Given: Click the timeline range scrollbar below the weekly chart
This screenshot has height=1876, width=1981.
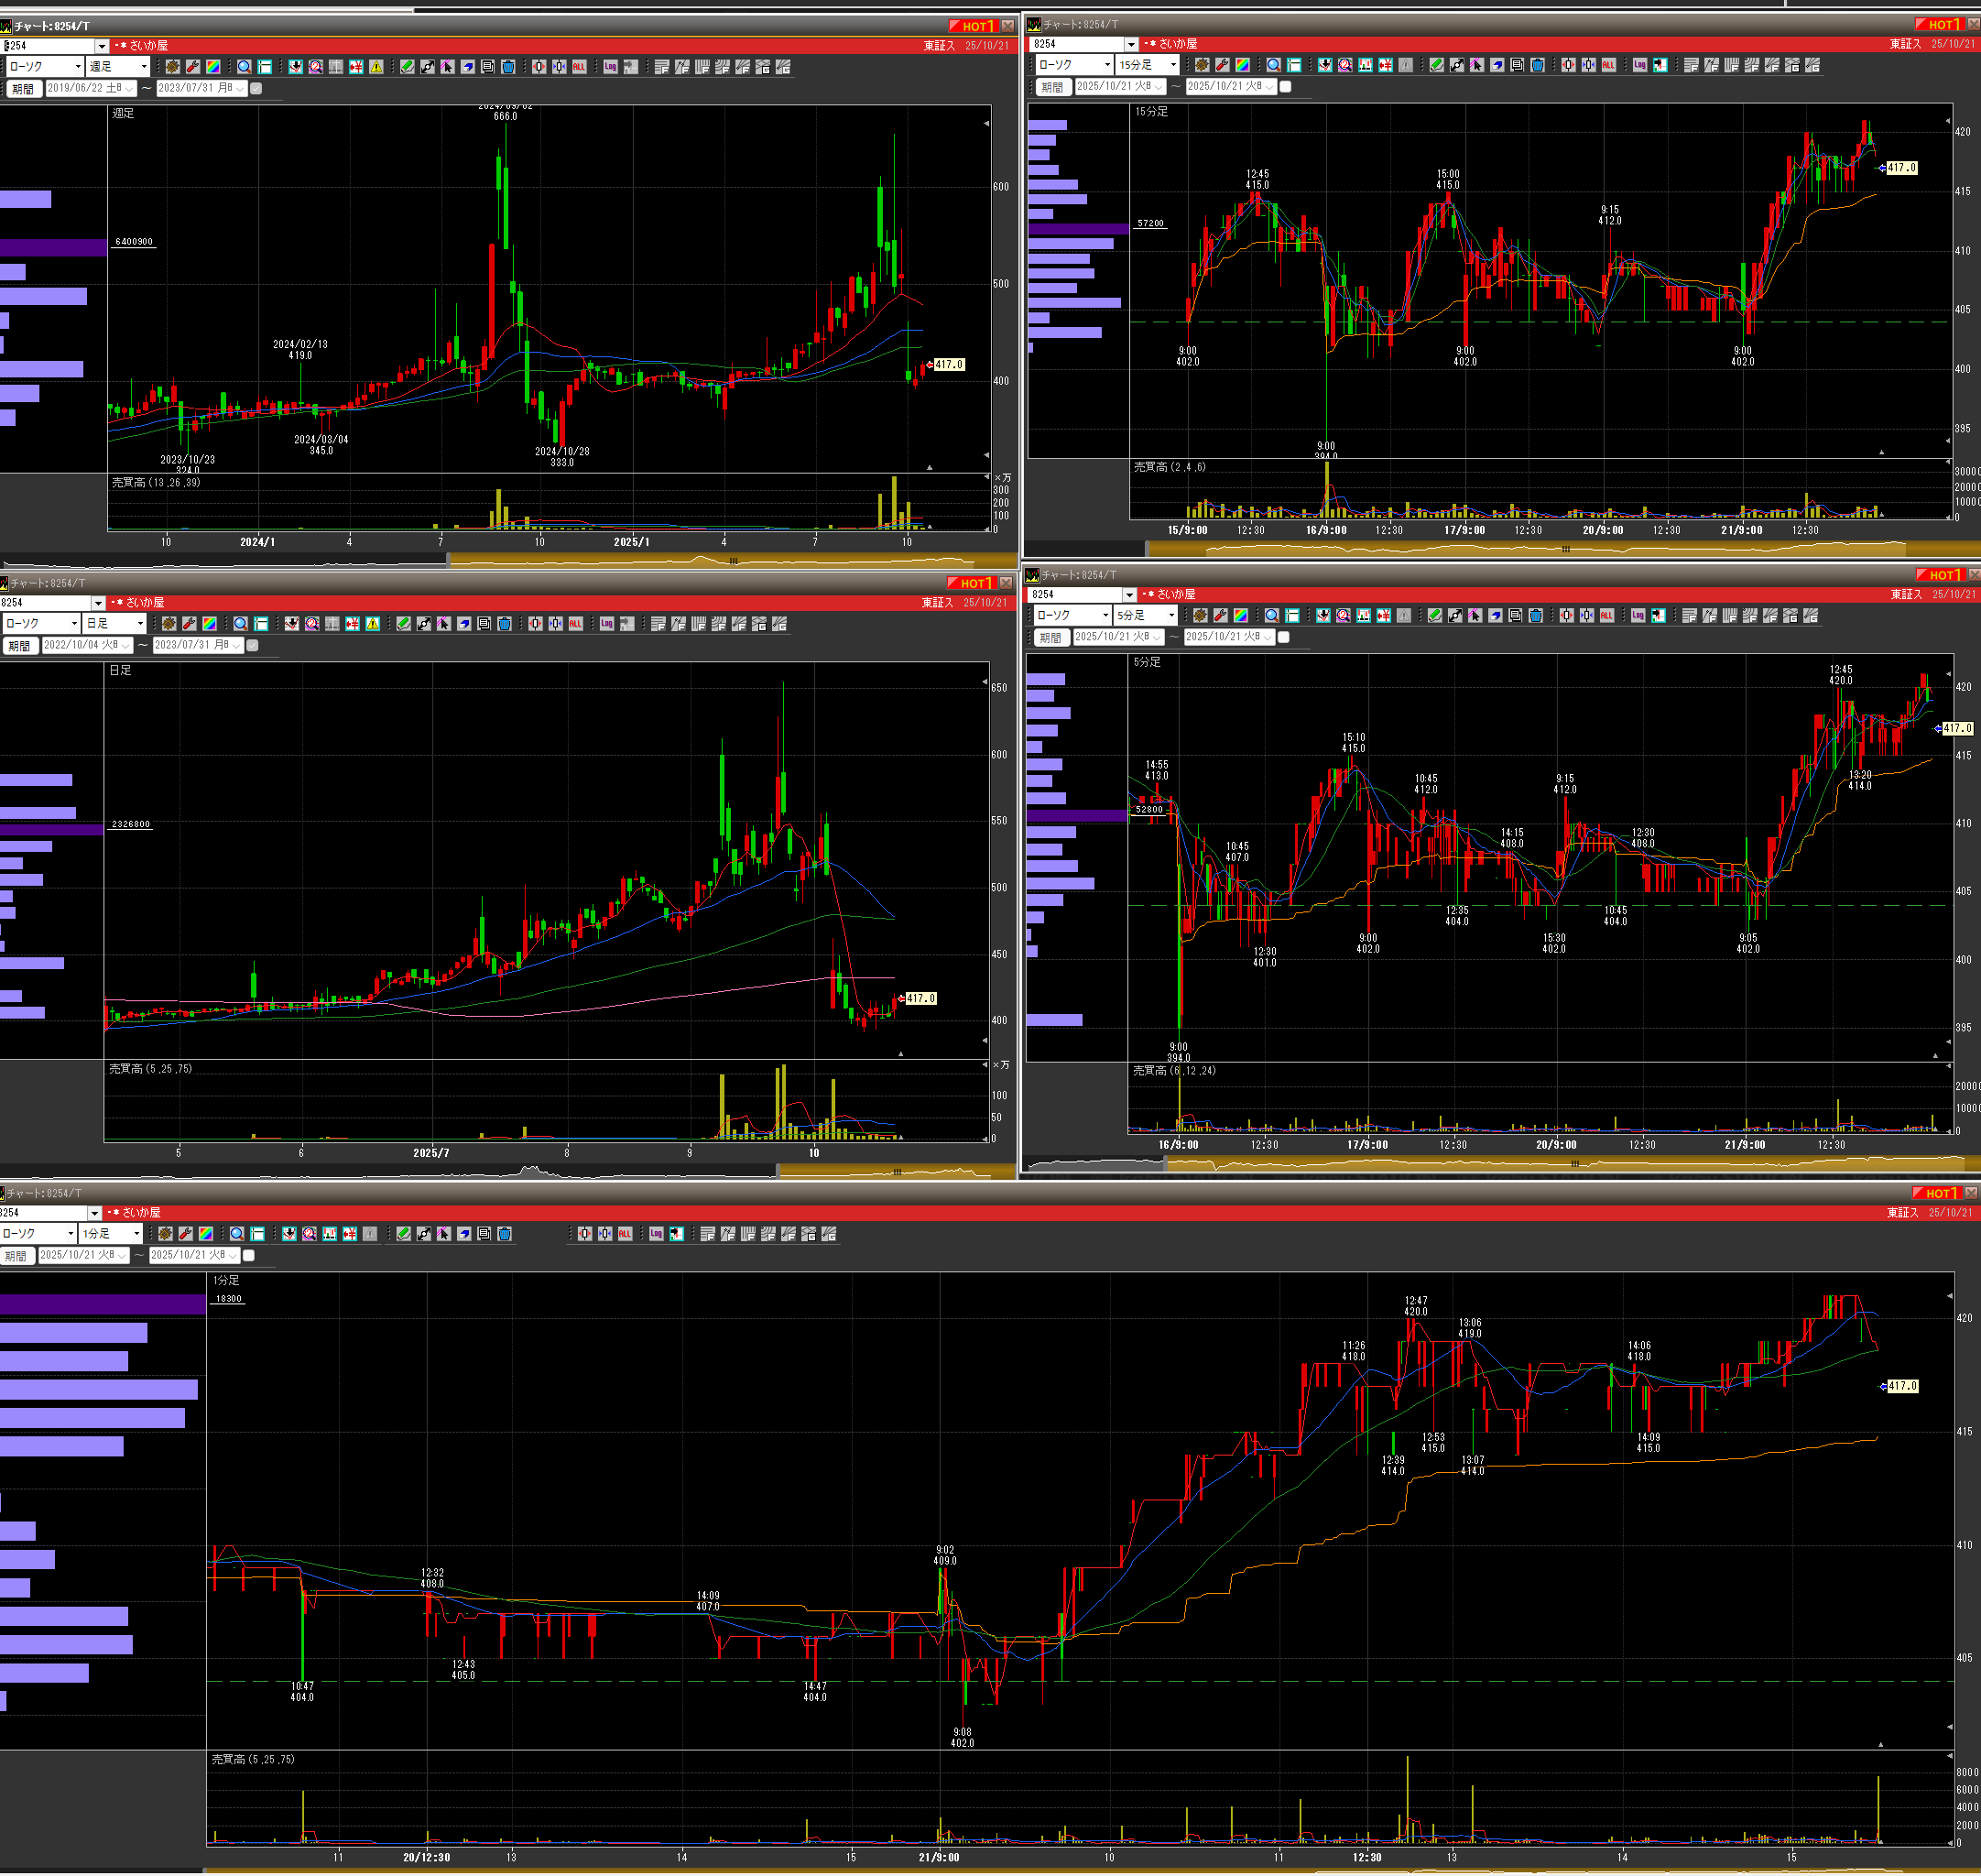Looking at the screenshot, I should click(732, 561).
